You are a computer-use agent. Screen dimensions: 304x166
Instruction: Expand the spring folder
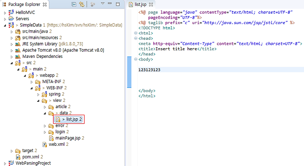38,95
